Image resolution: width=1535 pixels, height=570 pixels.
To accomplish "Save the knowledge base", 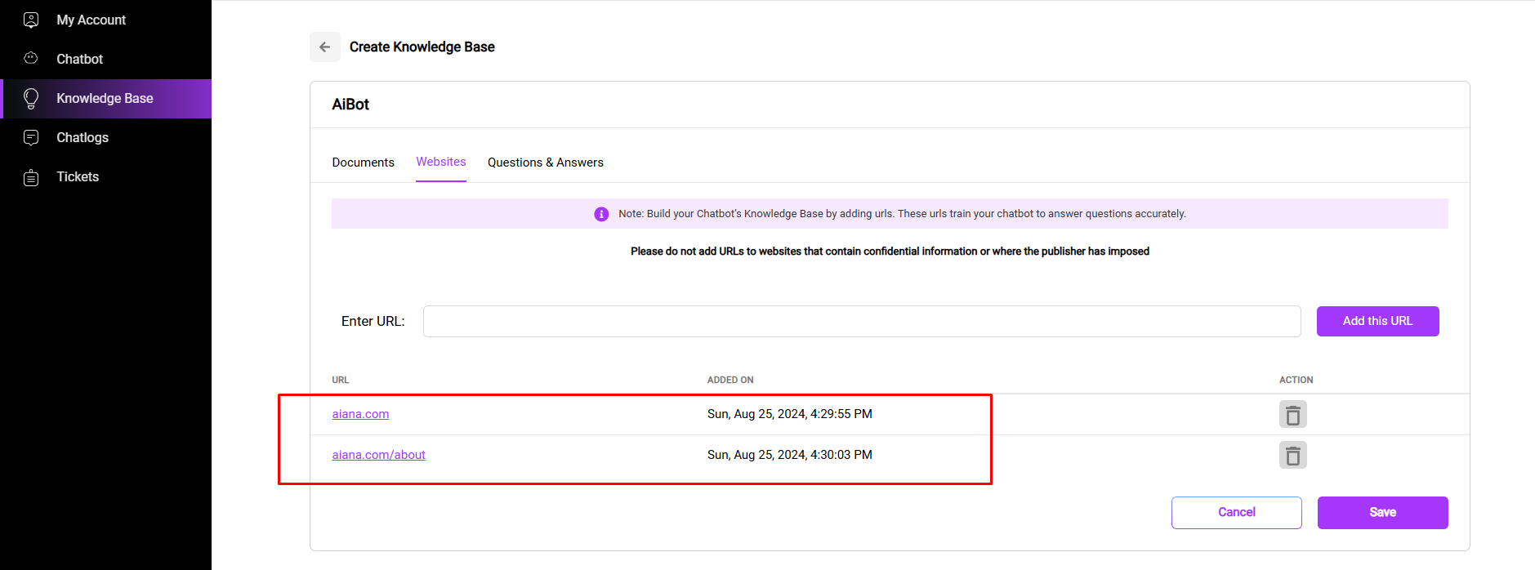I will pyautogui.click(x=1383, y=512).
